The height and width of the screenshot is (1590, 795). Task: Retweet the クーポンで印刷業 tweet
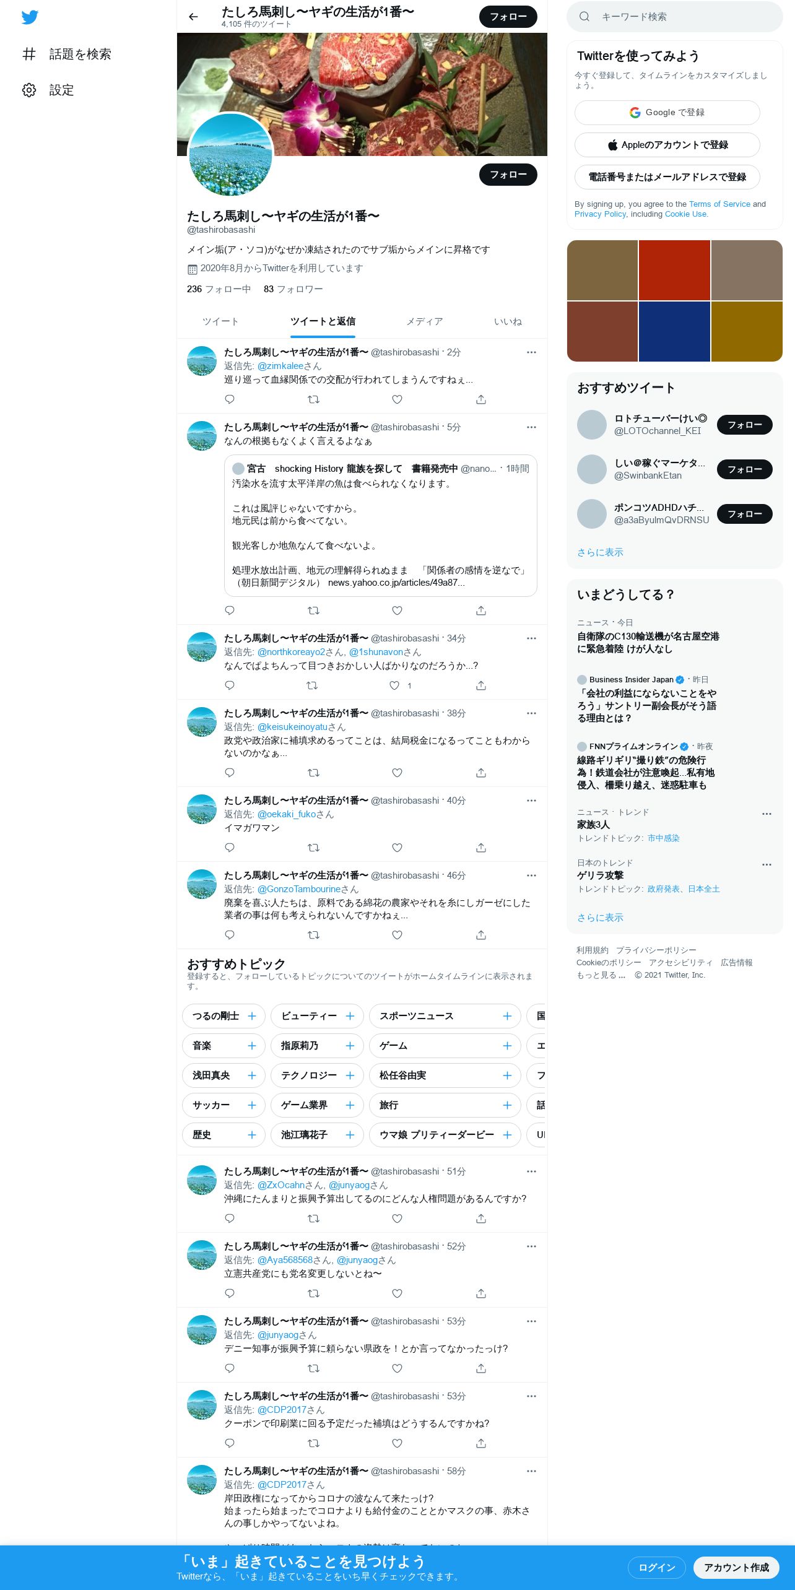pos(313,1443)
